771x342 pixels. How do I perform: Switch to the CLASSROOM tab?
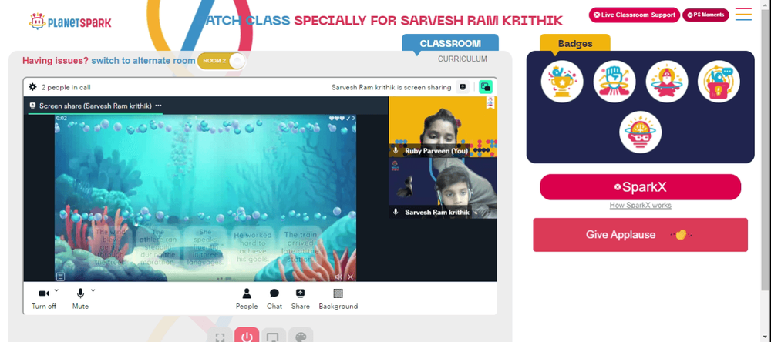(450, 43)
